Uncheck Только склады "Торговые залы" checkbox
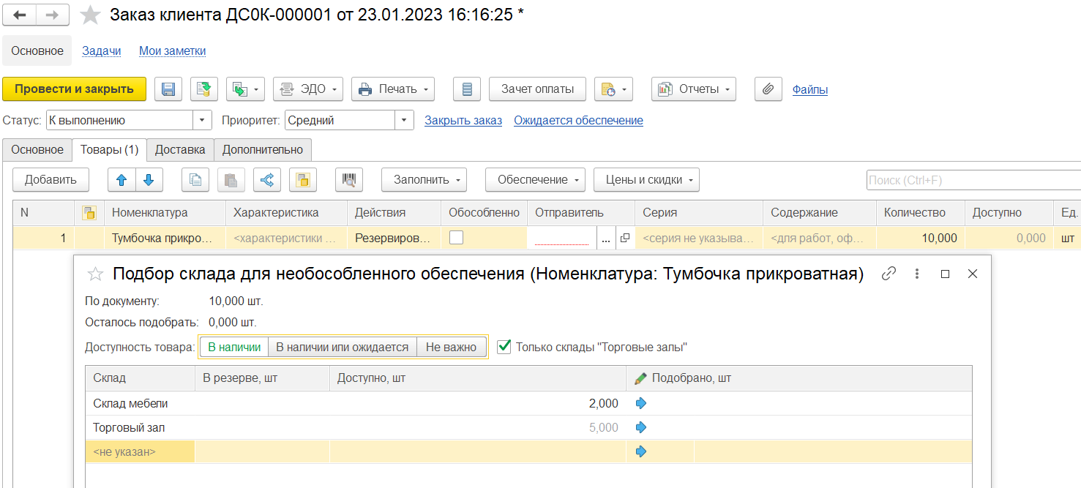 pyautogui.click(x=504, y=347)
